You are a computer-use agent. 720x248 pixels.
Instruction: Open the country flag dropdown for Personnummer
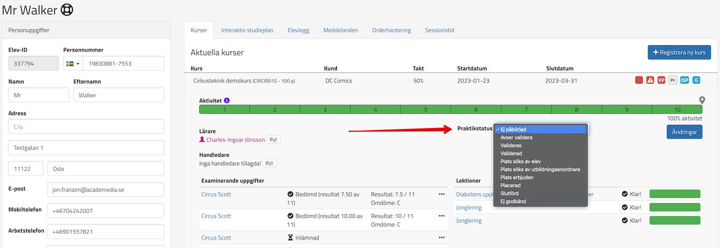[73, 64]
